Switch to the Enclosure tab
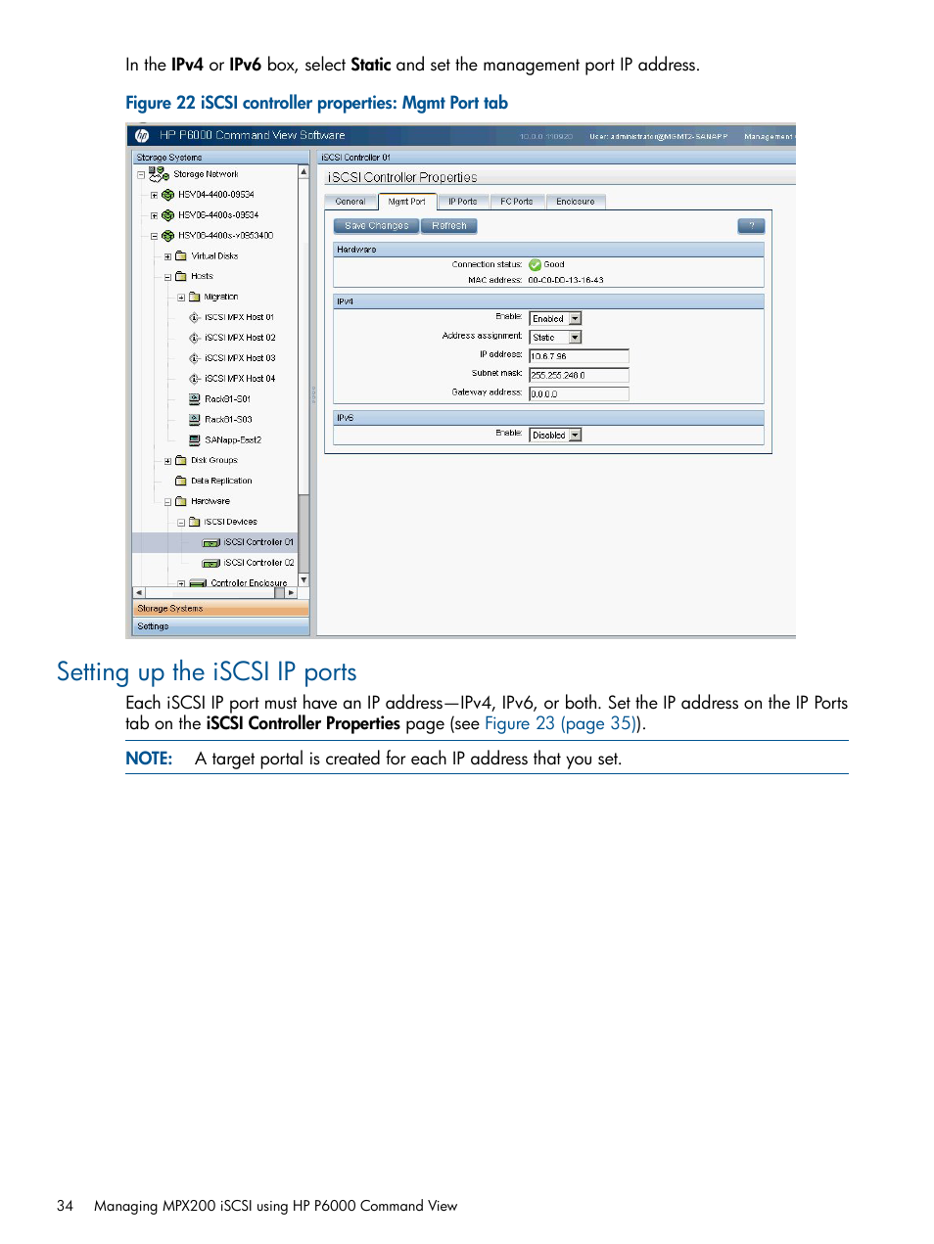Image resolution: width=934 pixels, height=1244 pixels. point(576,202)
